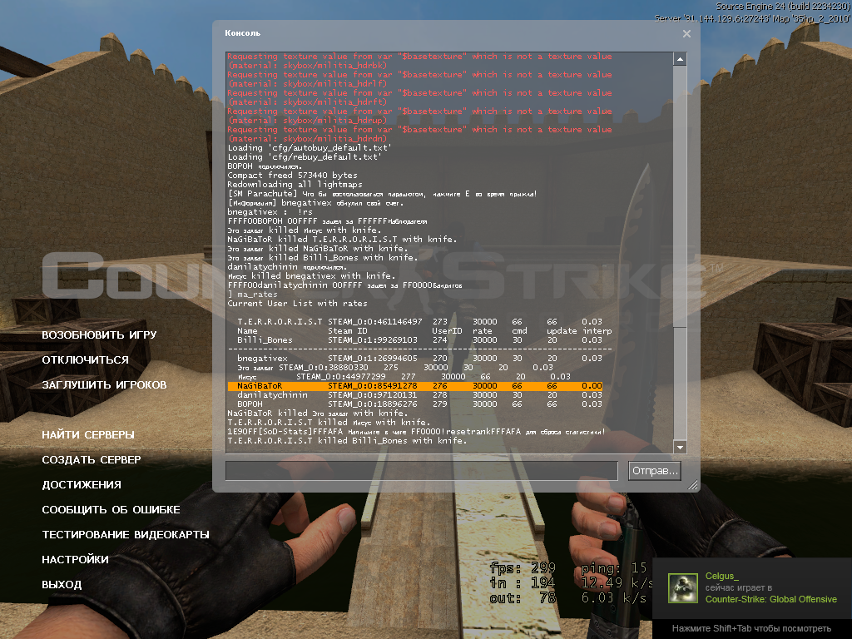The width and height of the screenshot is (852, 639).
Task: Click '[SM Parachute]' console message line
Action: pyautogui.click(x=383, y=194)
